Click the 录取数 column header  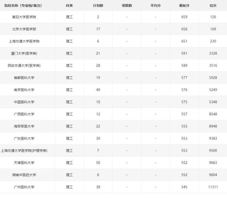click(x=127, y=6)
